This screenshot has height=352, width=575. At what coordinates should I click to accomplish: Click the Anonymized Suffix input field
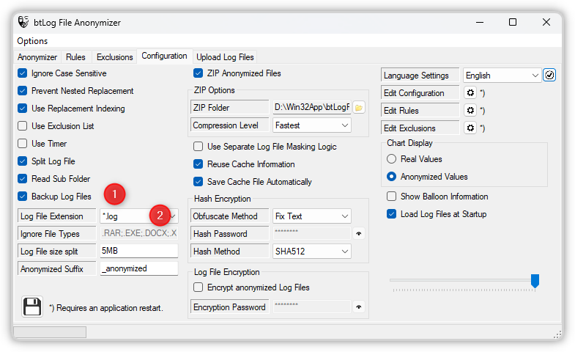pyautogui.click(x=138, y=268)
